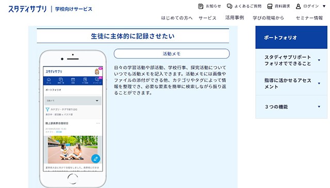Expand the ３つの機能 arrow
Image resolution: width=330 pixels, height=188 pixels.
[x=319, y=107]
